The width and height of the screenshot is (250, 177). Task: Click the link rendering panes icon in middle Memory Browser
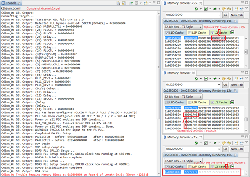pyautogui.click(x=224, y=79)
